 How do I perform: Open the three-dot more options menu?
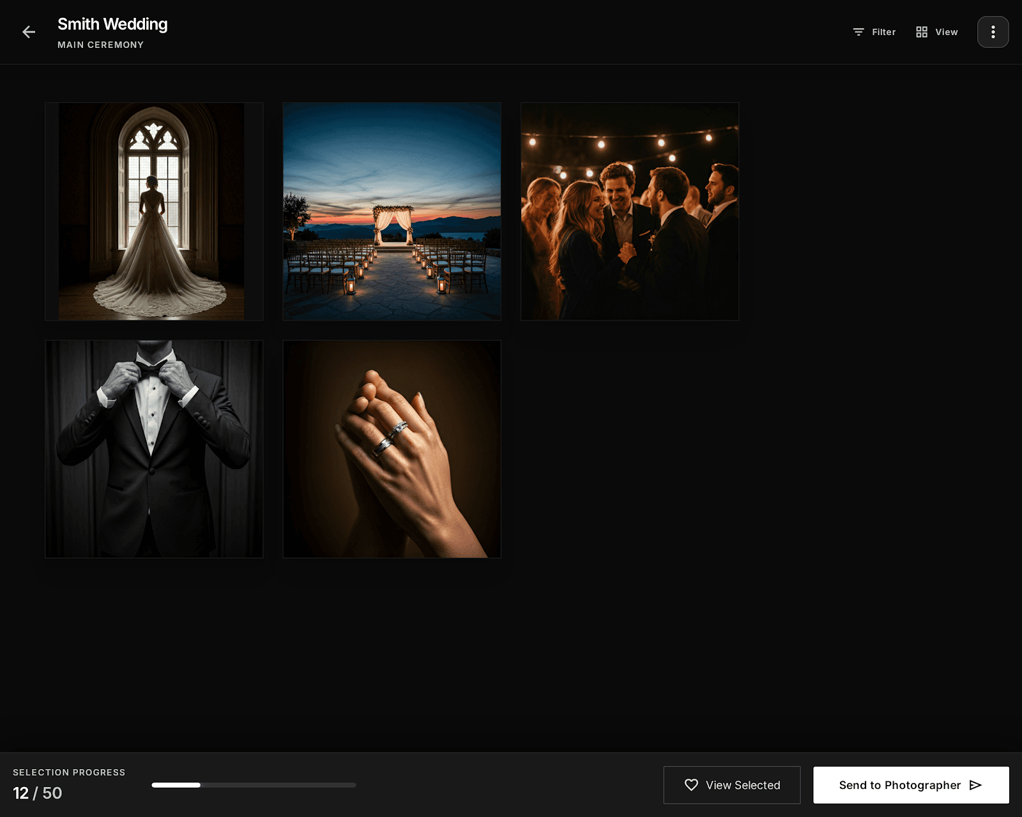993,32
